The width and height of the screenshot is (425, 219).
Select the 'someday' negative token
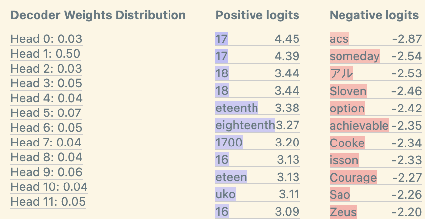tap(354, 56)
